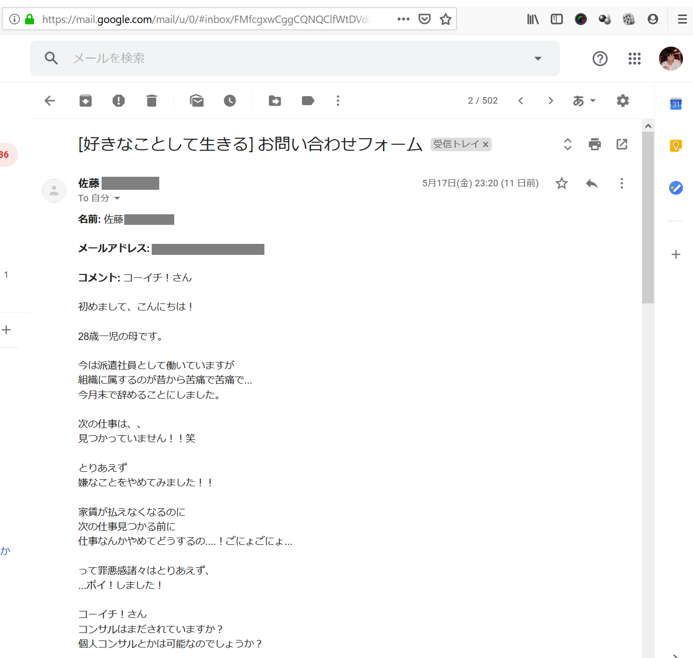Snooze this email with clock icon
Screen dimensions: 693x658
pos(230,101)
